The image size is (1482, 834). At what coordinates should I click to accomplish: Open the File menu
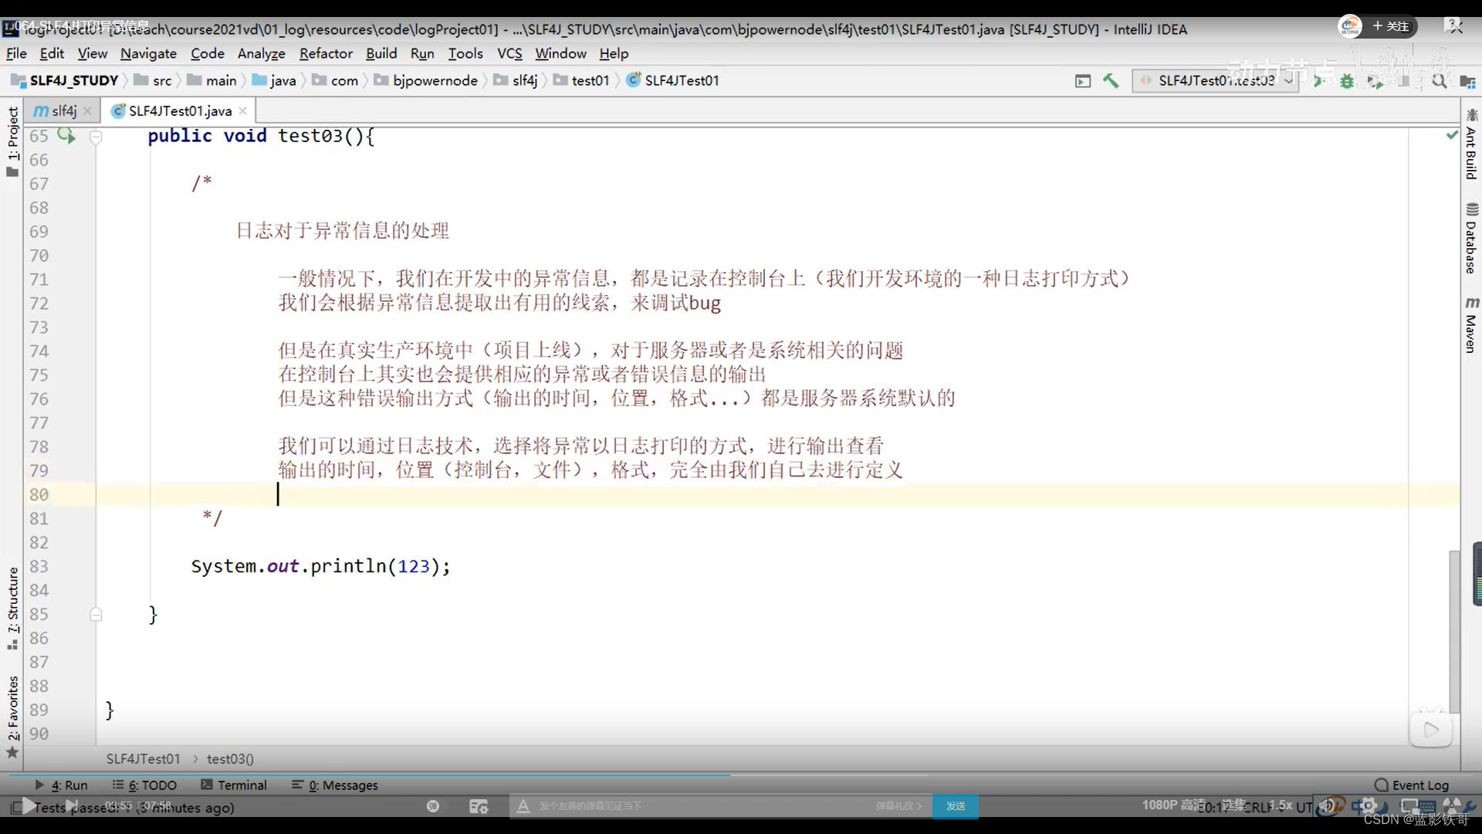[16, 53]
